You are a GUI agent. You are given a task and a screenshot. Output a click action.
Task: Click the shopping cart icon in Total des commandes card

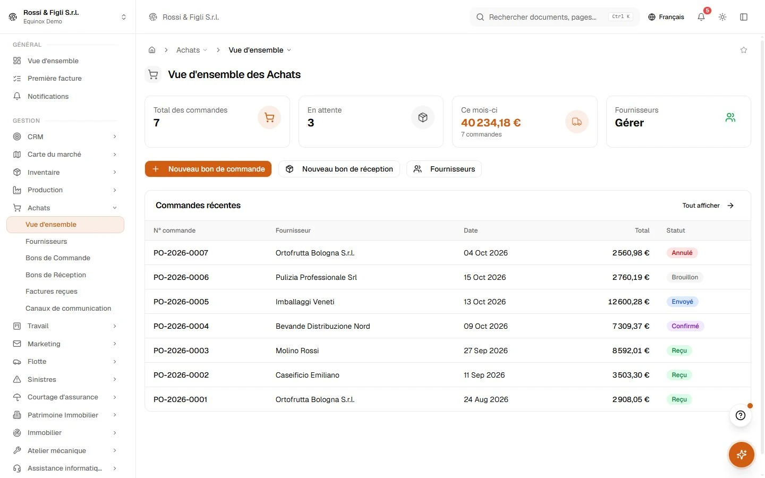point(269,117)
